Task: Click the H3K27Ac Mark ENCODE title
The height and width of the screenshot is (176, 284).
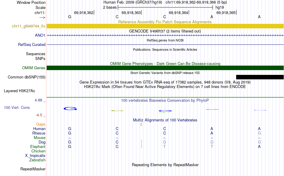Action: [x=165, y=87]
